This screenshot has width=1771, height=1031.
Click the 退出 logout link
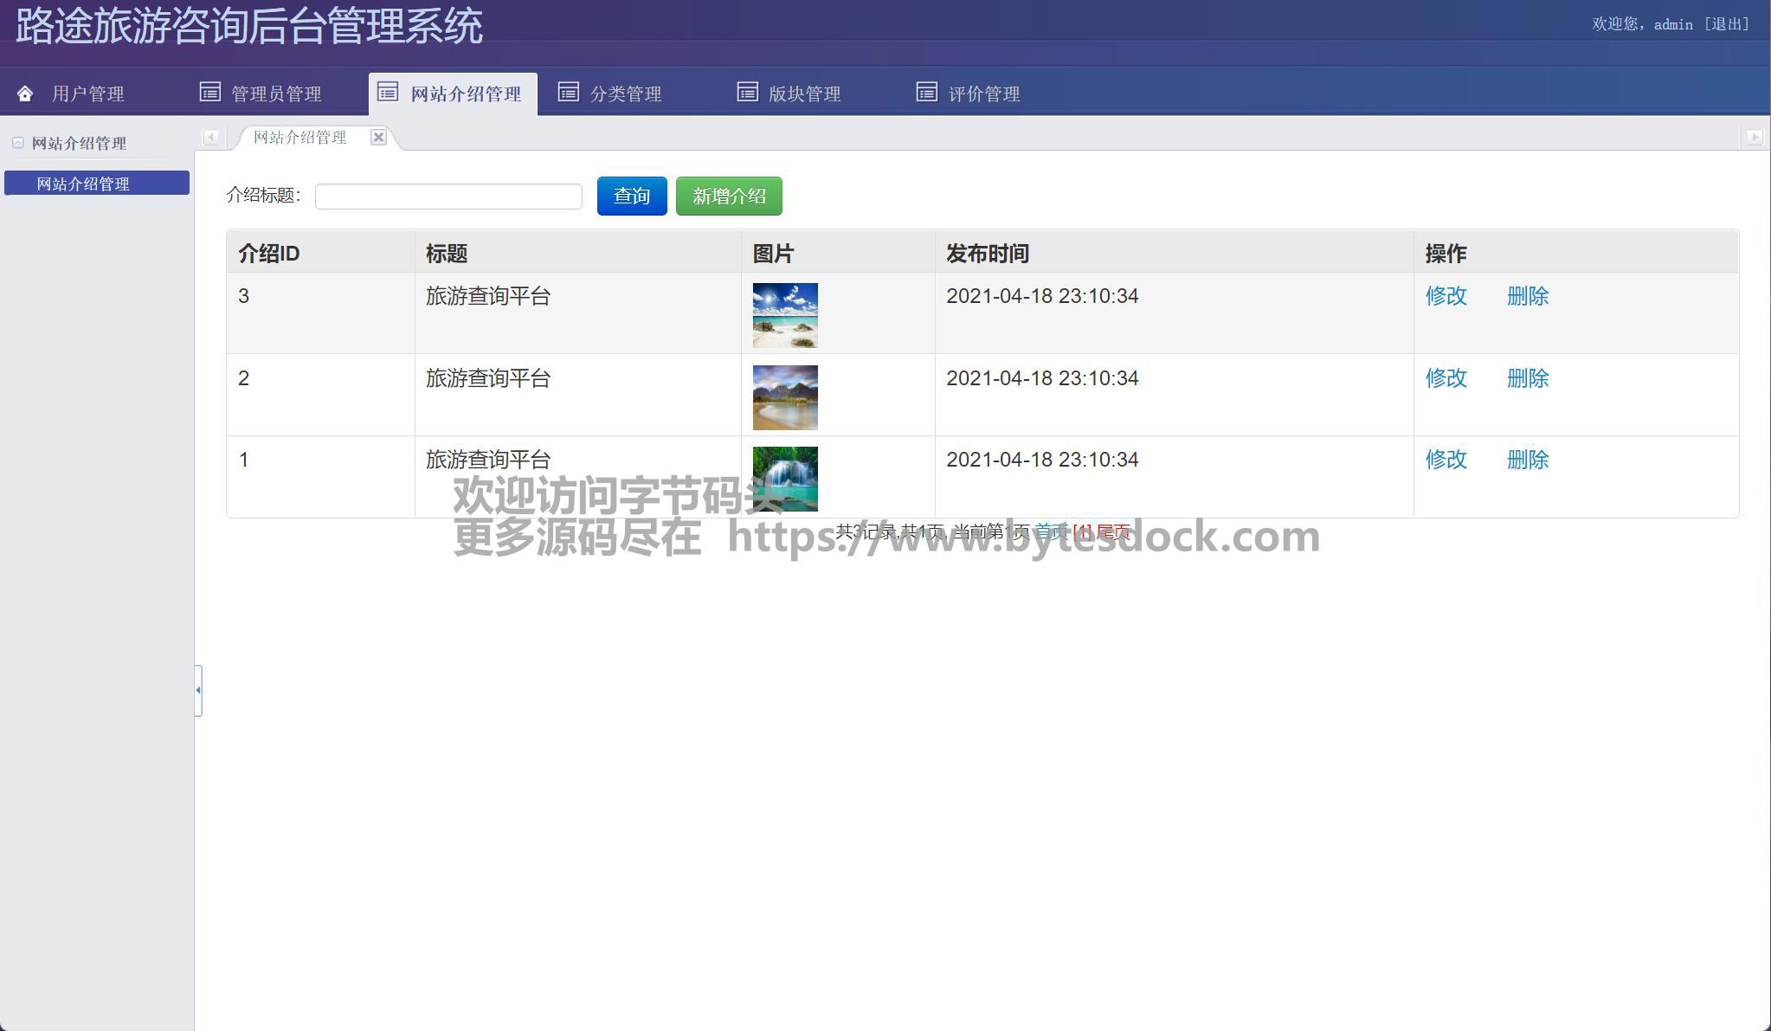[x=1727, y=24]
